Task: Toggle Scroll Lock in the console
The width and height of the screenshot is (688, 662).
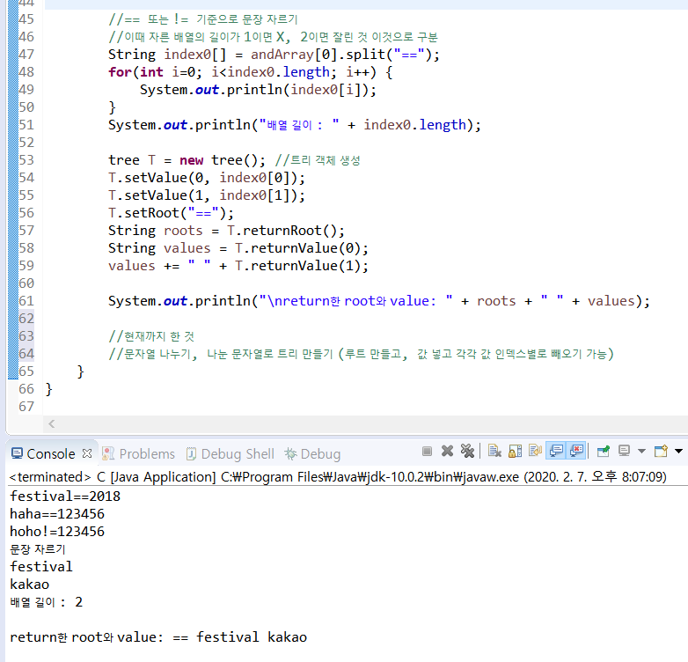Action: [516, 452]
